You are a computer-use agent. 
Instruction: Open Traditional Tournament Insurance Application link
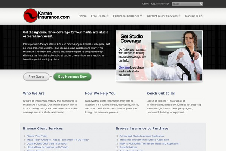(144, 140)
